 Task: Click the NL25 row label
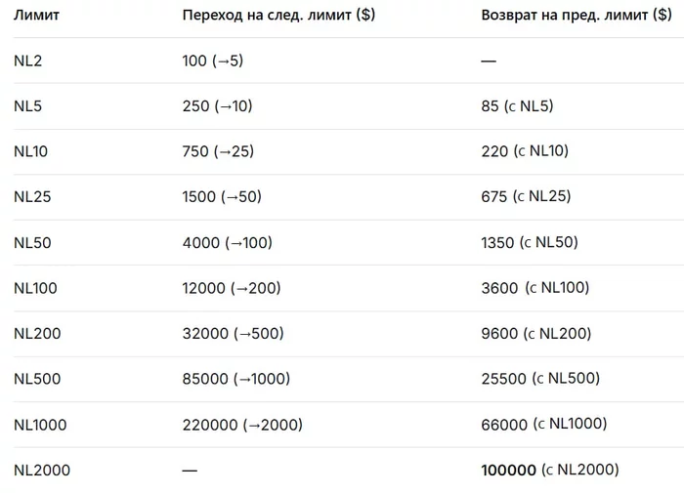[x=32, y=196]
